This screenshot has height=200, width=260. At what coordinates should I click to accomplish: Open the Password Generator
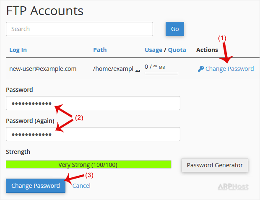click(215, 165)
